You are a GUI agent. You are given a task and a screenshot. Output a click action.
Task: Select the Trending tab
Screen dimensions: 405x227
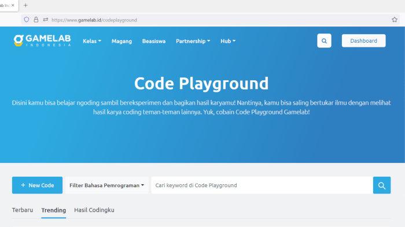point(53,210)
